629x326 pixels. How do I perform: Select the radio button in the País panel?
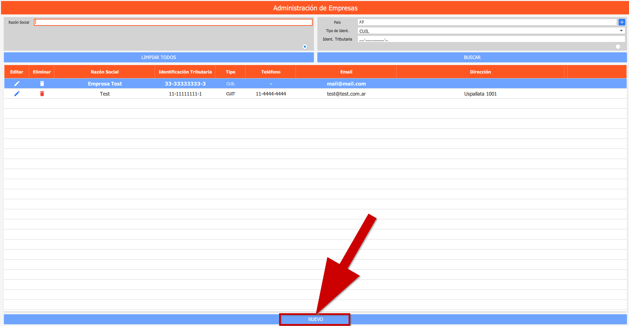(618, 47)
